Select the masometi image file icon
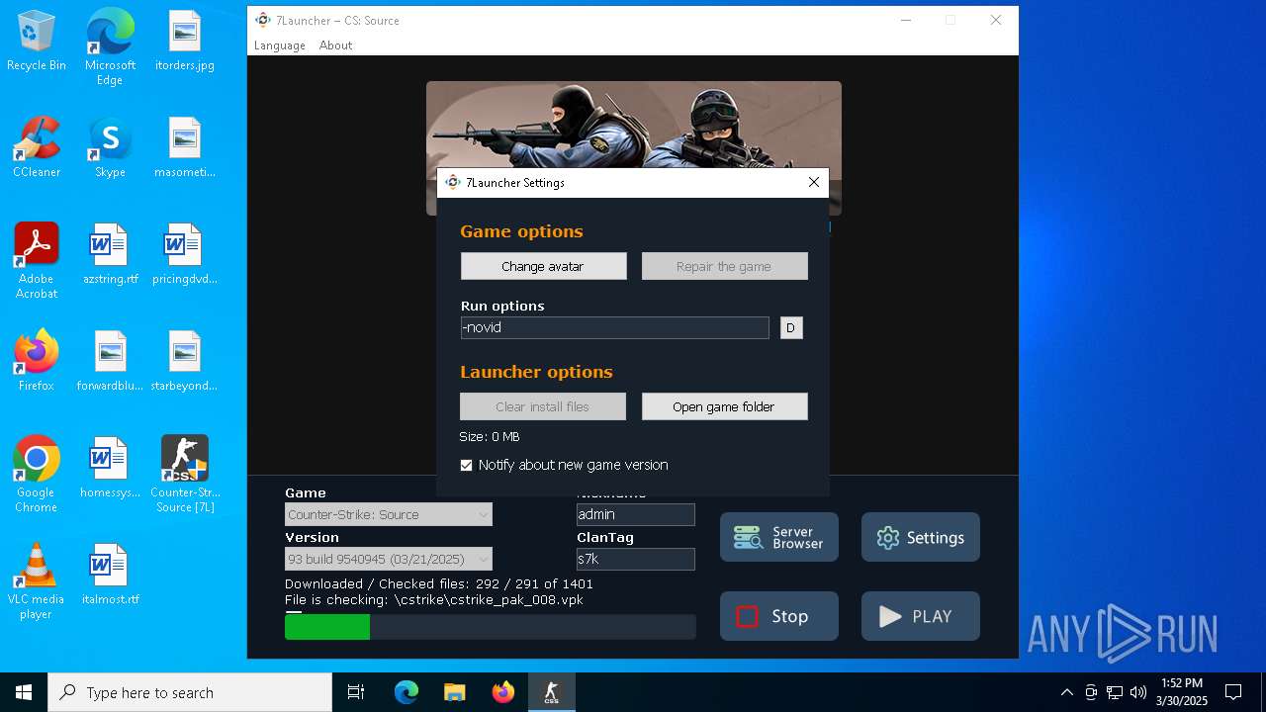The image size is (1266, 712). point(185,148)
